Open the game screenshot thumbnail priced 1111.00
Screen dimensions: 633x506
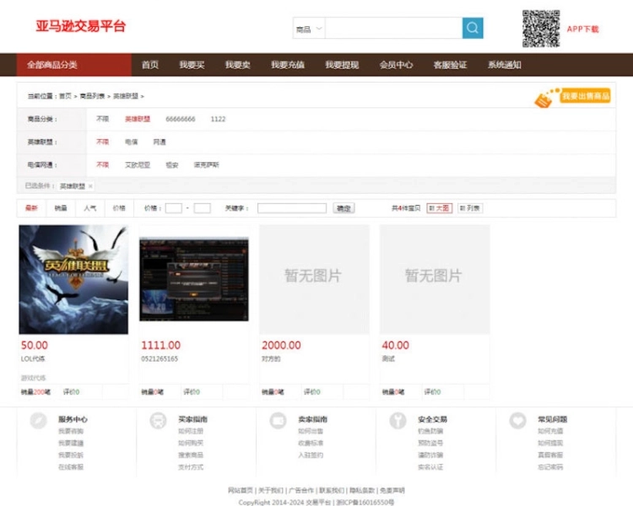pos(194,279)
